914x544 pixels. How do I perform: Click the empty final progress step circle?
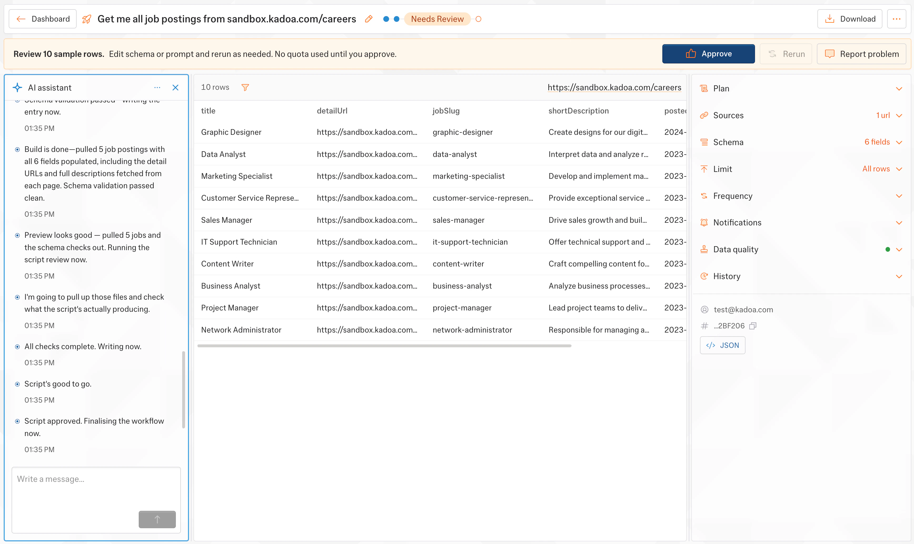478,19
